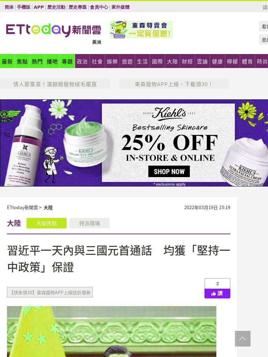The height and width of the screenshot is (357, 268).
Task: Click the 情人節驚喜 pet promotion link
Action: pos(55,84)
